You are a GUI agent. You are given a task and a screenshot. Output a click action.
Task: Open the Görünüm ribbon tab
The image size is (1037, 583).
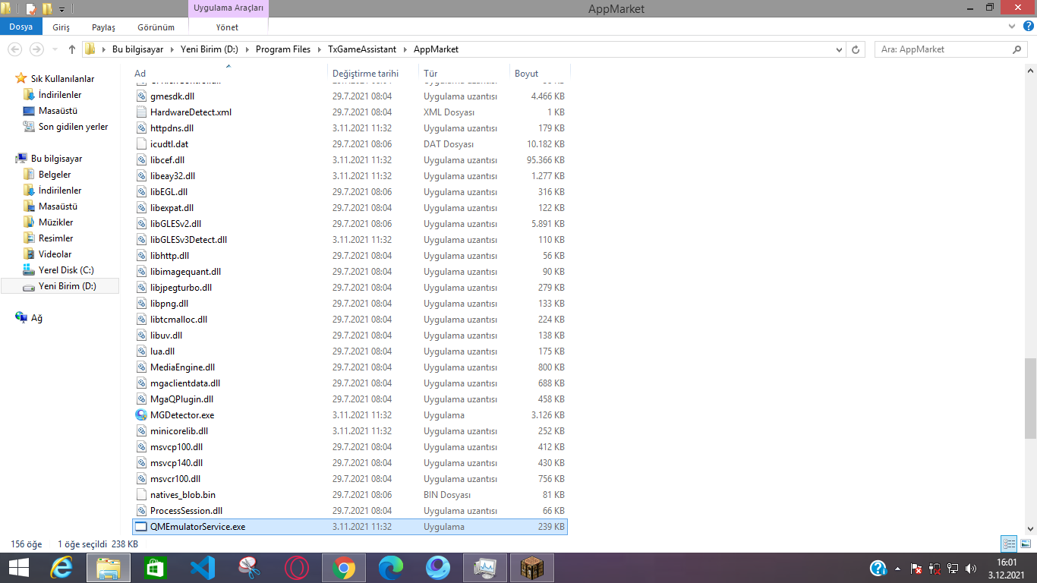pos(156,27)
